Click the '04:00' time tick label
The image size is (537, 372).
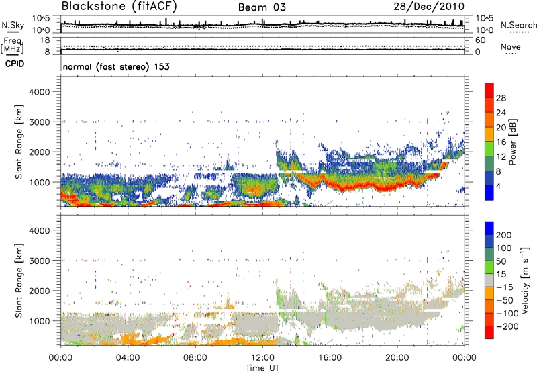coord(128,358)
